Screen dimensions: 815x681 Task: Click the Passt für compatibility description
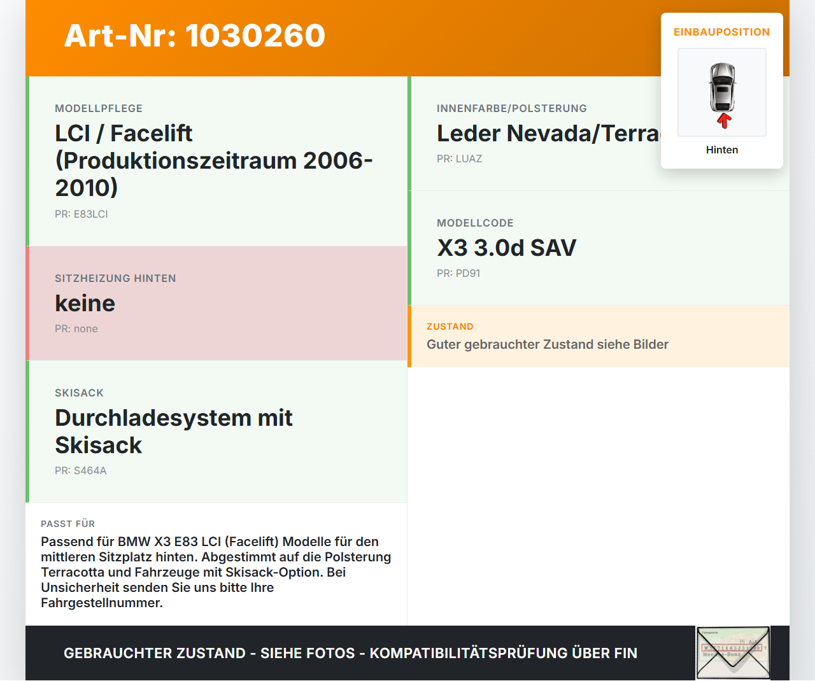click(216, 572)
